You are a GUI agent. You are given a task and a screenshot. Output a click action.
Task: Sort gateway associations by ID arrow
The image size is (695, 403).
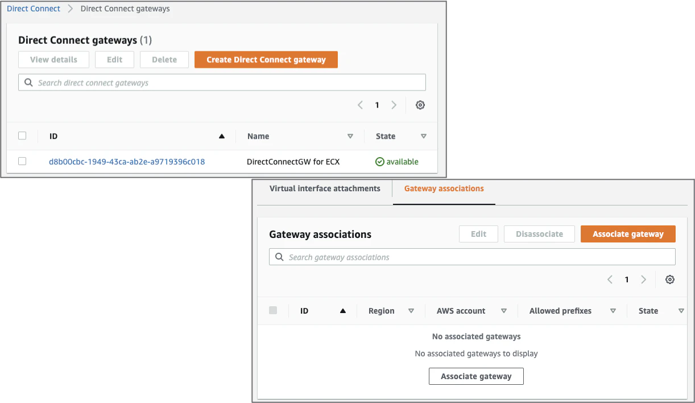click(x=342, y=311)
